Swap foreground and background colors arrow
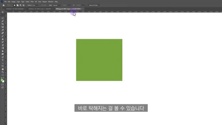Viewport: 222px width, 125px height. (4, 78)
